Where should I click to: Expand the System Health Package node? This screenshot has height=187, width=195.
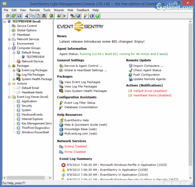14,79
